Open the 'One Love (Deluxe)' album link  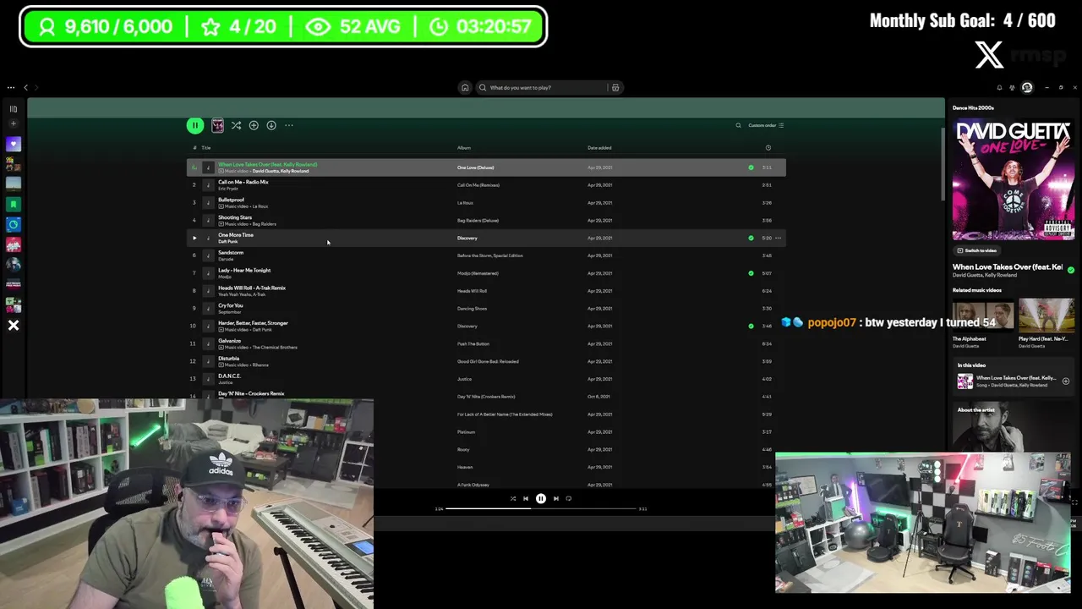click(x=475, y=167)
